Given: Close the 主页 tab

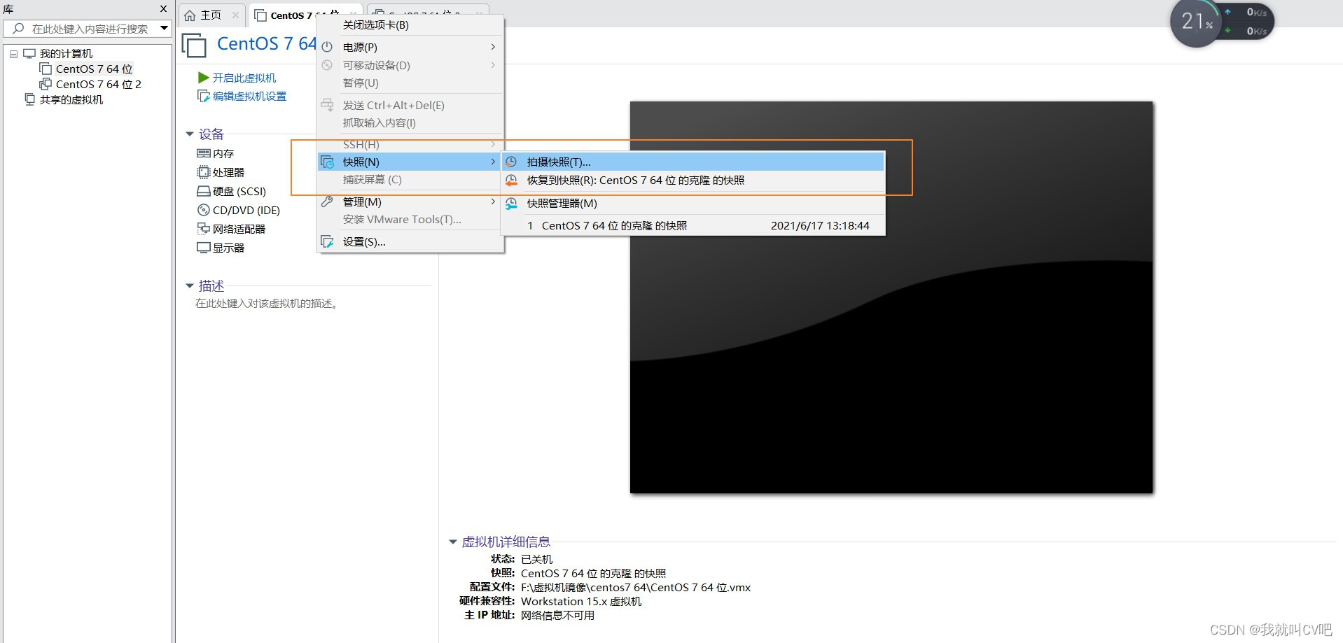Looking at the screenshot, I should (235, 15).
